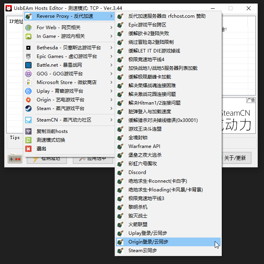Select 复制当前hosts menu entry
Viewport: 264px width, 264px height.
pos(69,131)
